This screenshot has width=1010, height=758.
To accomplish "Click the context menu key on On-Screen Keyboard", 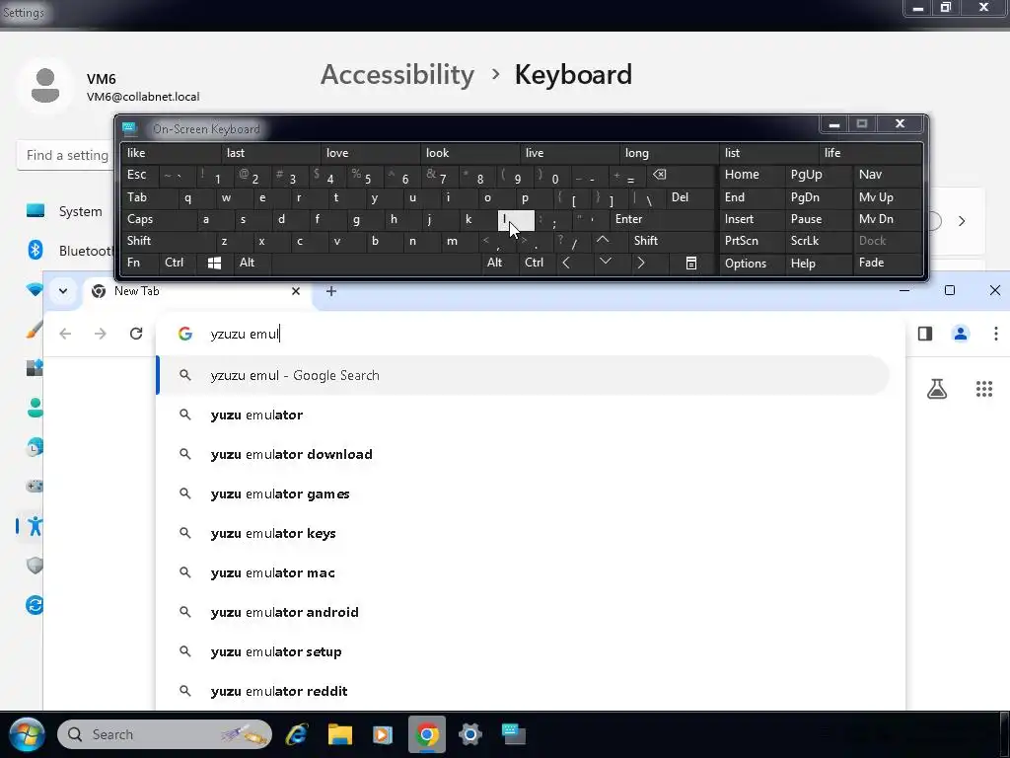I will click(x=691, y=263).
